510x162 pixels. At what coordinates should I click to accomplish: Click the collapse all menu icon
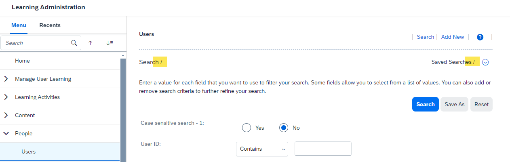[92, 43]
